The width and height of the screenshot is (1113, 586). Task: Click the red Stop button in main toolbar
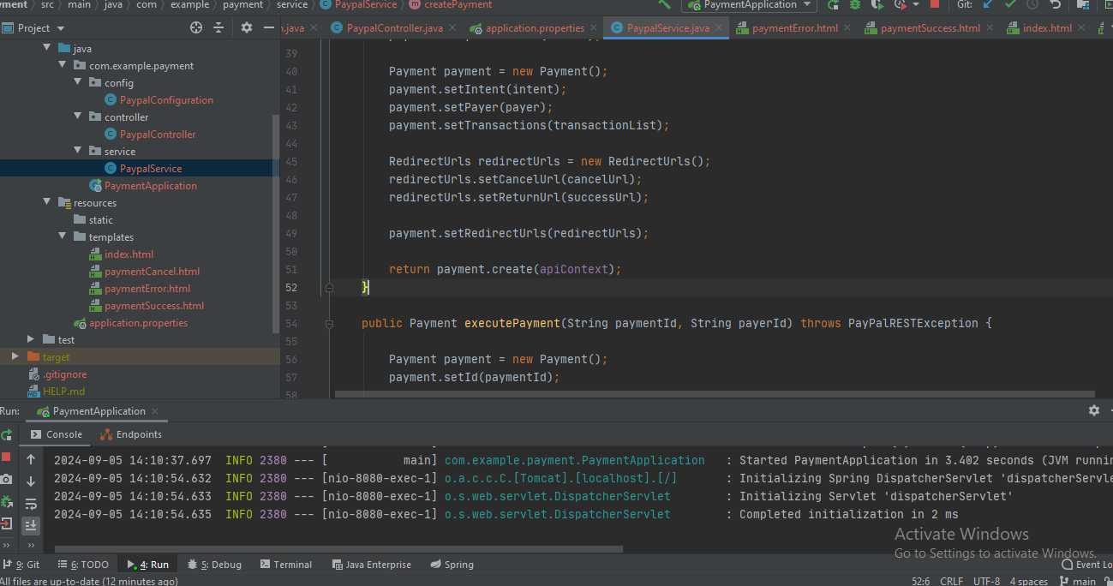[x=934, y=5]
